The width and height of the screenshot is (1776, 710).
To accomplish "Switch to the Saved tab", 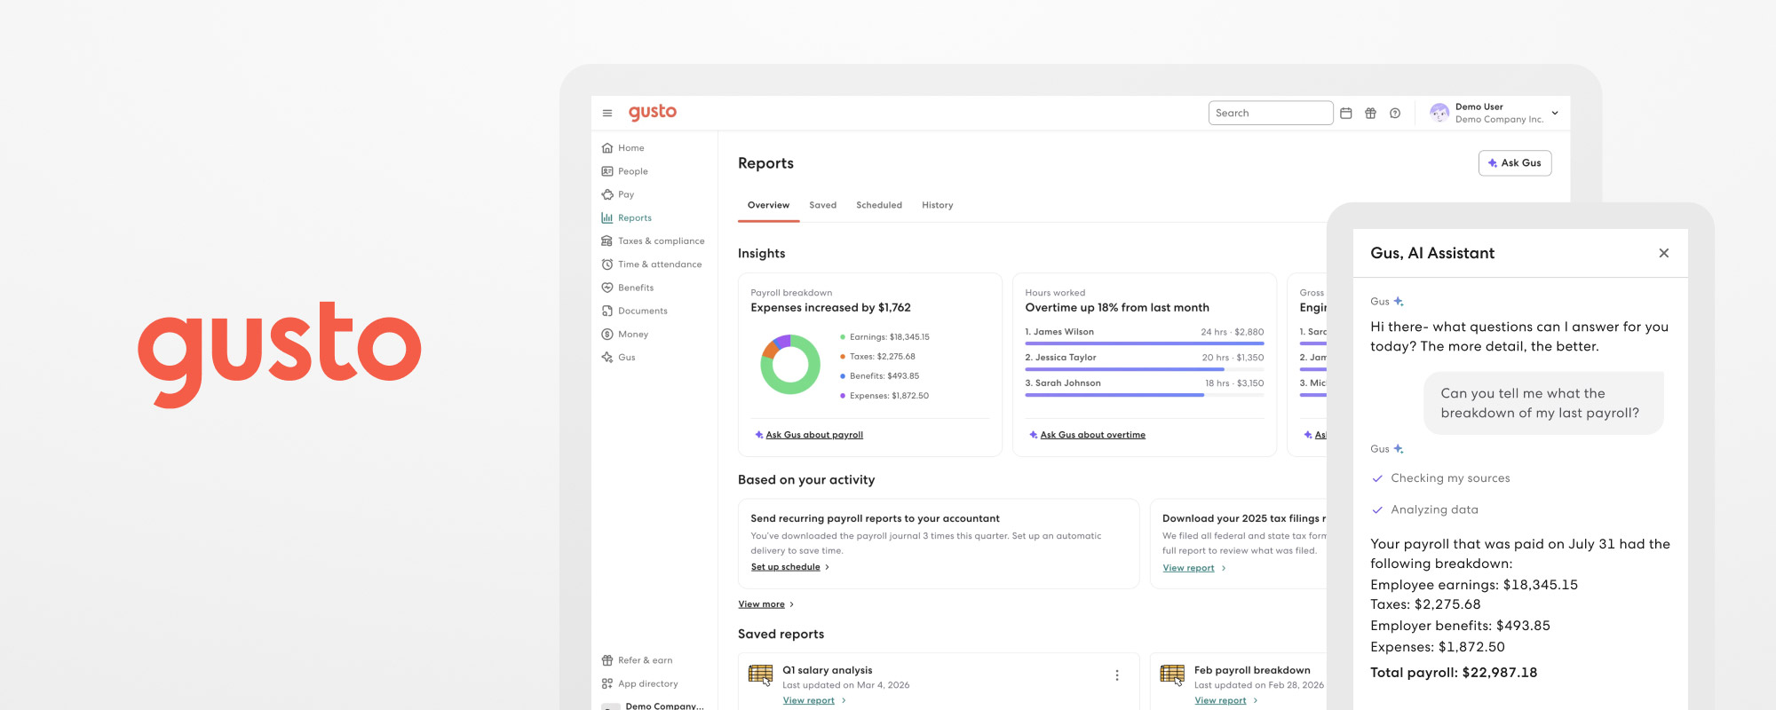I will (823, 205).
